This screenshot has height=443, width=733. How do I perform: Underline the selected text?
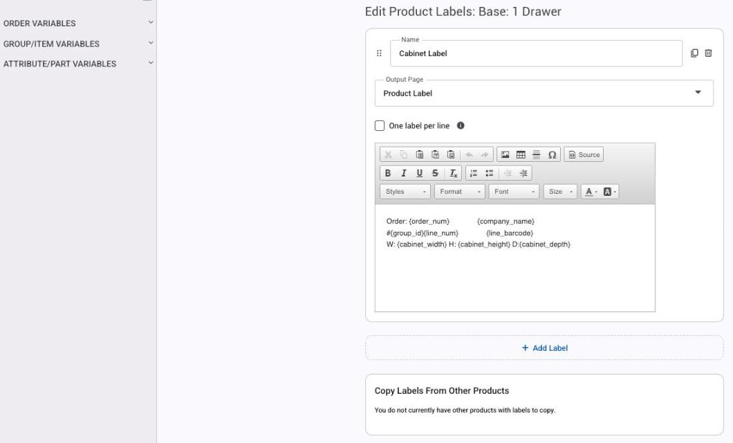(x=419, y=173)
